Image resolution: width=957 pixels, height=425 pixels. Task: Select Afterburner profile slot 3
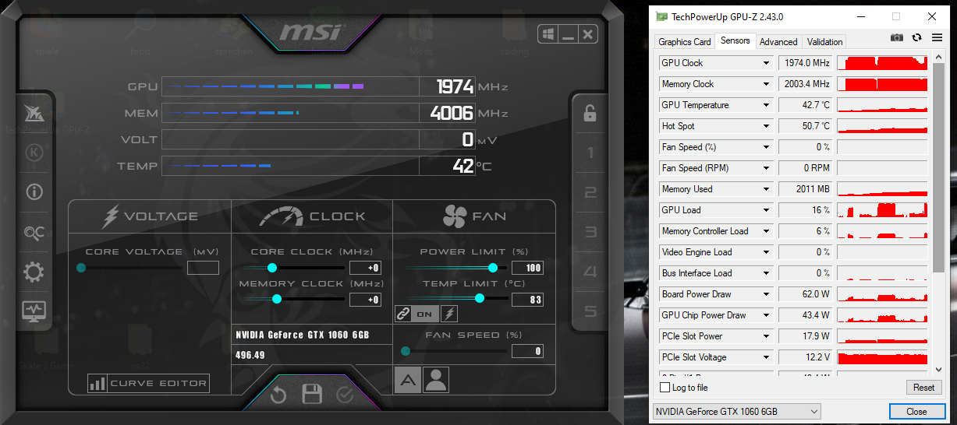click(x=590, y=232)
